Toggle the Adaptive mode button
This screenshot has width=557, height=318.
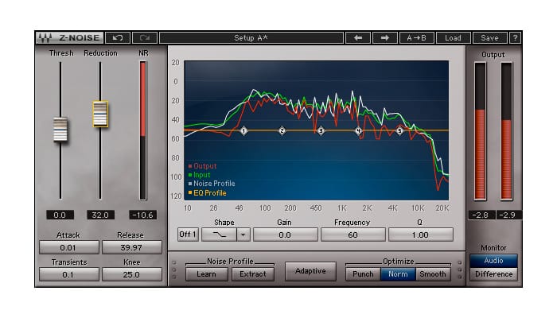point(310,271)
